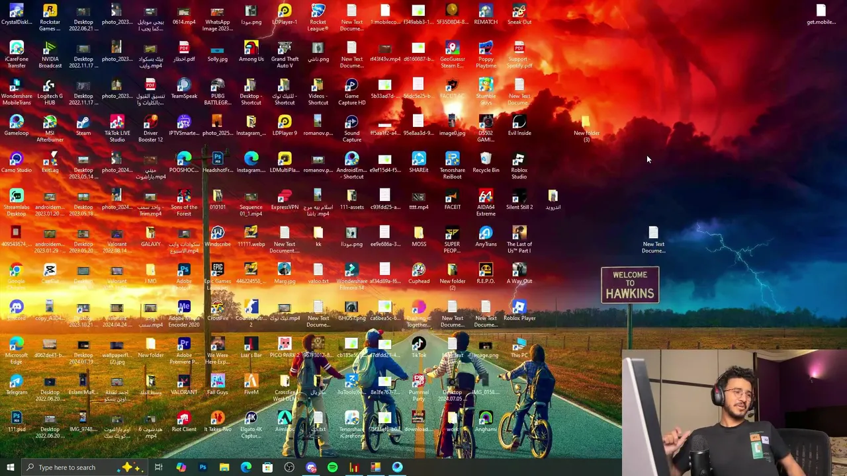Select the AIDA64 Extreme icon

pos(486,203)
